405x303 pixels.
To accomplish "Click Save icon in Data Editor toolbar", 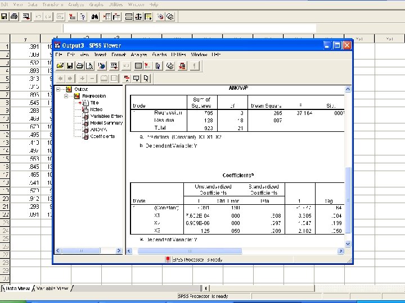I will coord(4,17).
